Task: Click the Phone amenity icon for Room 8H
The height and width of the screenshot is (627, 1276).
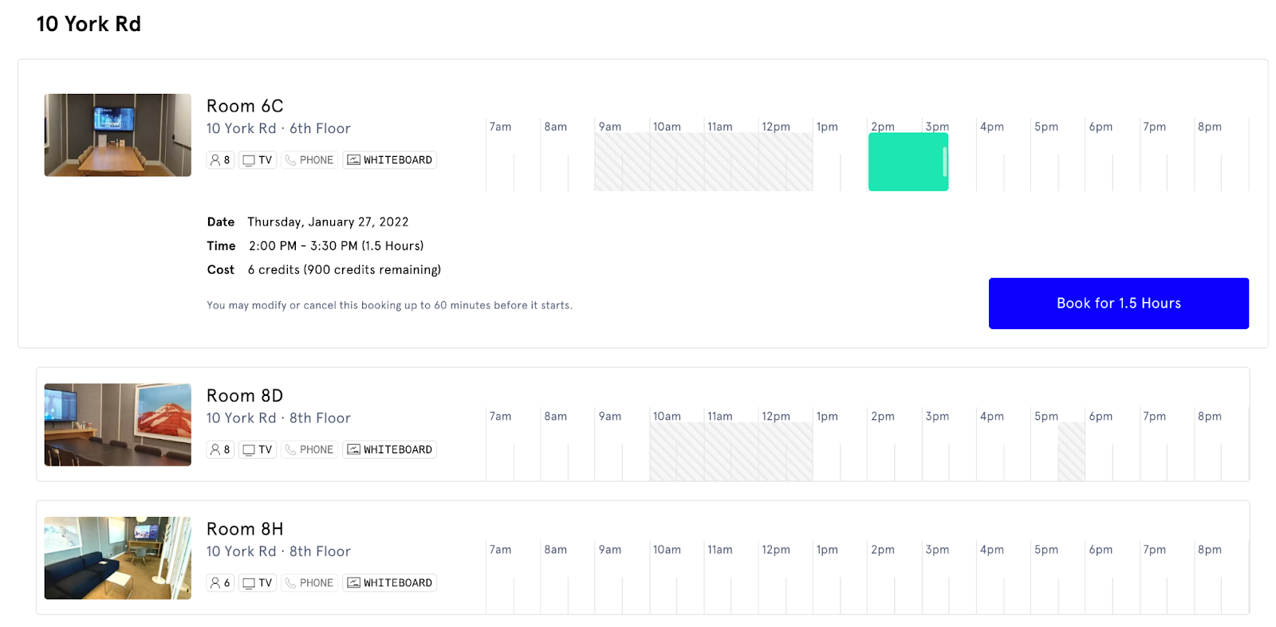Action: pyautogui.click(x=290, y=583)
